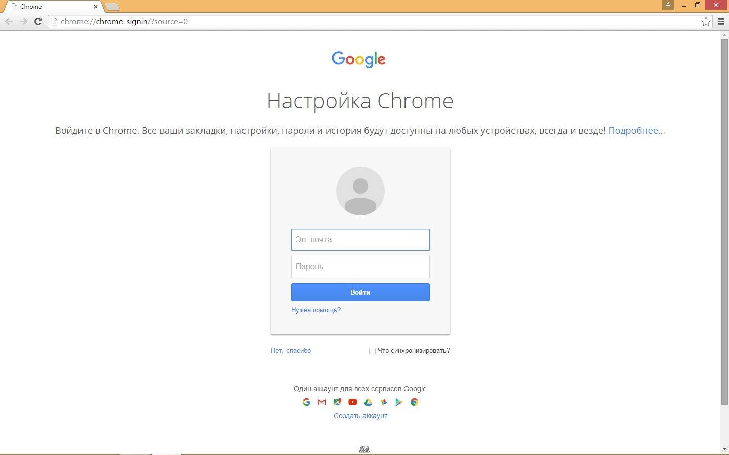Click the default avatar placeholder image
This screenshot has height=455, width=729.
(x=360, y=191)
